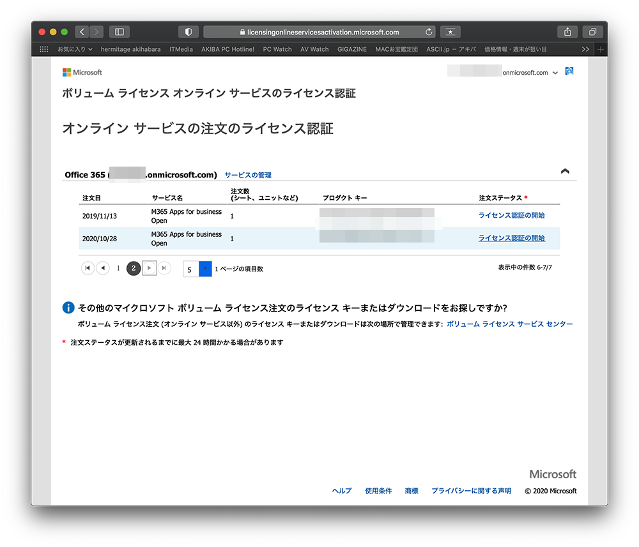Open a new tab with plus button
This screenshot has width=639, height=547.
pos(600,49)
